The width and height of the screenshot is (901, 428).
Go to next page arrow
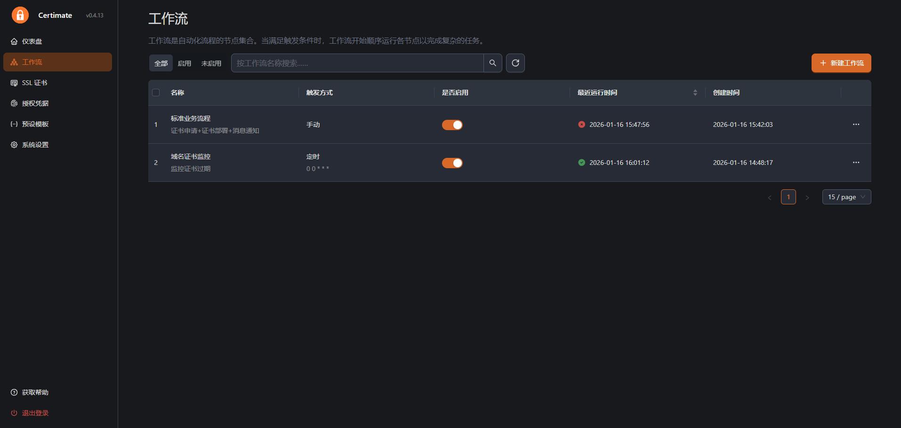click(807, 197)
